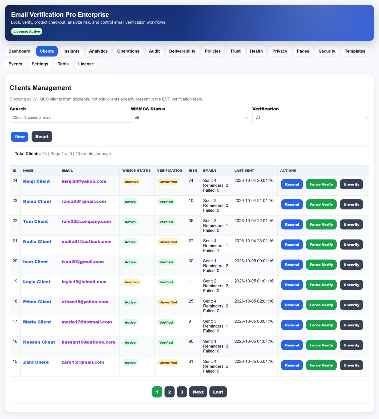Open the Insights tab
Image resolution: width=379 pixels, height=419 pixels.
[71, 51]
